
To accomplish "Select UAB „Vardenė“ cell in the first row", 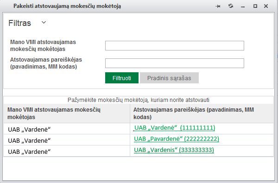I will (67, 129).
